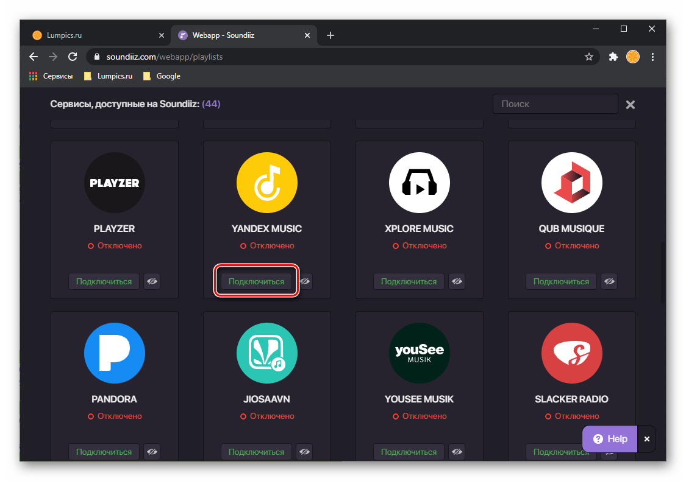Screen dimensions: 686x481
Task: Open the Сервисы apps bookmark
Action: pyautogui.click(x=51, y=76)
